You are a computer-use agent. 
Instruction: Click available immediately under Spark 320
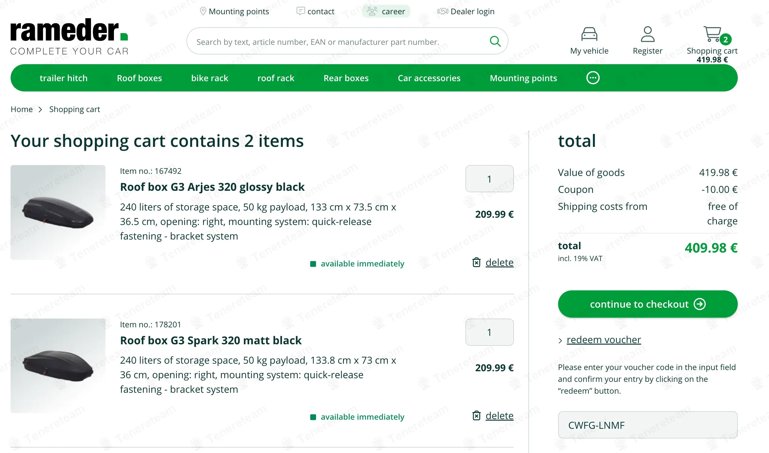[x=362, y=417]
